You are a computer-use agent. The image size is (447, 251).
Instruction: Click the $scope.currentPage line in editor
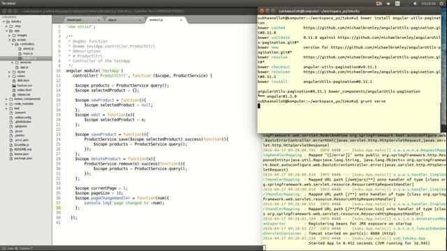point(101,188)
